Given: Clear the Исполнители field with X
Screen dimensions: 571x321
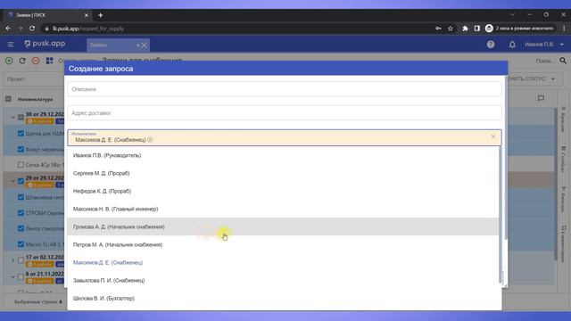Looking at the screenshot, I should click(493, 136).
